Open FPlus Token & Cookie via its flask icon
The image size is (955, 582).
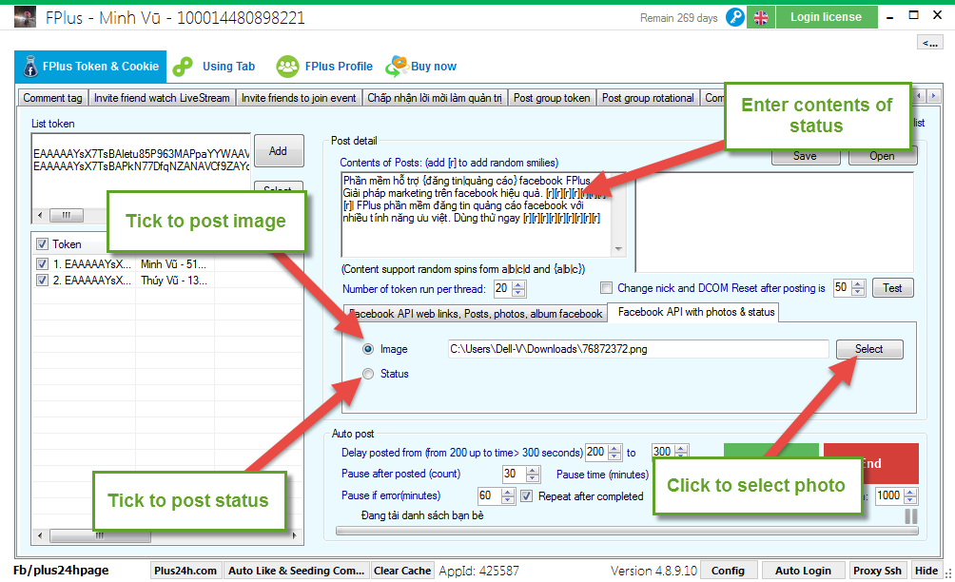[30, 67]
